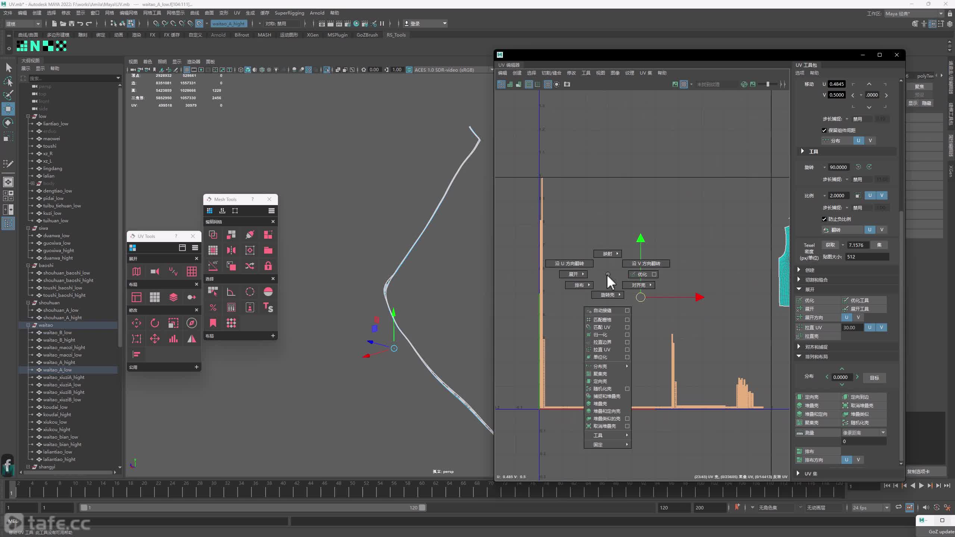Viewport: 955px width, 537px height.
Task: Open 切割/缝合 menu in UV editor
Action: (551, 73)
